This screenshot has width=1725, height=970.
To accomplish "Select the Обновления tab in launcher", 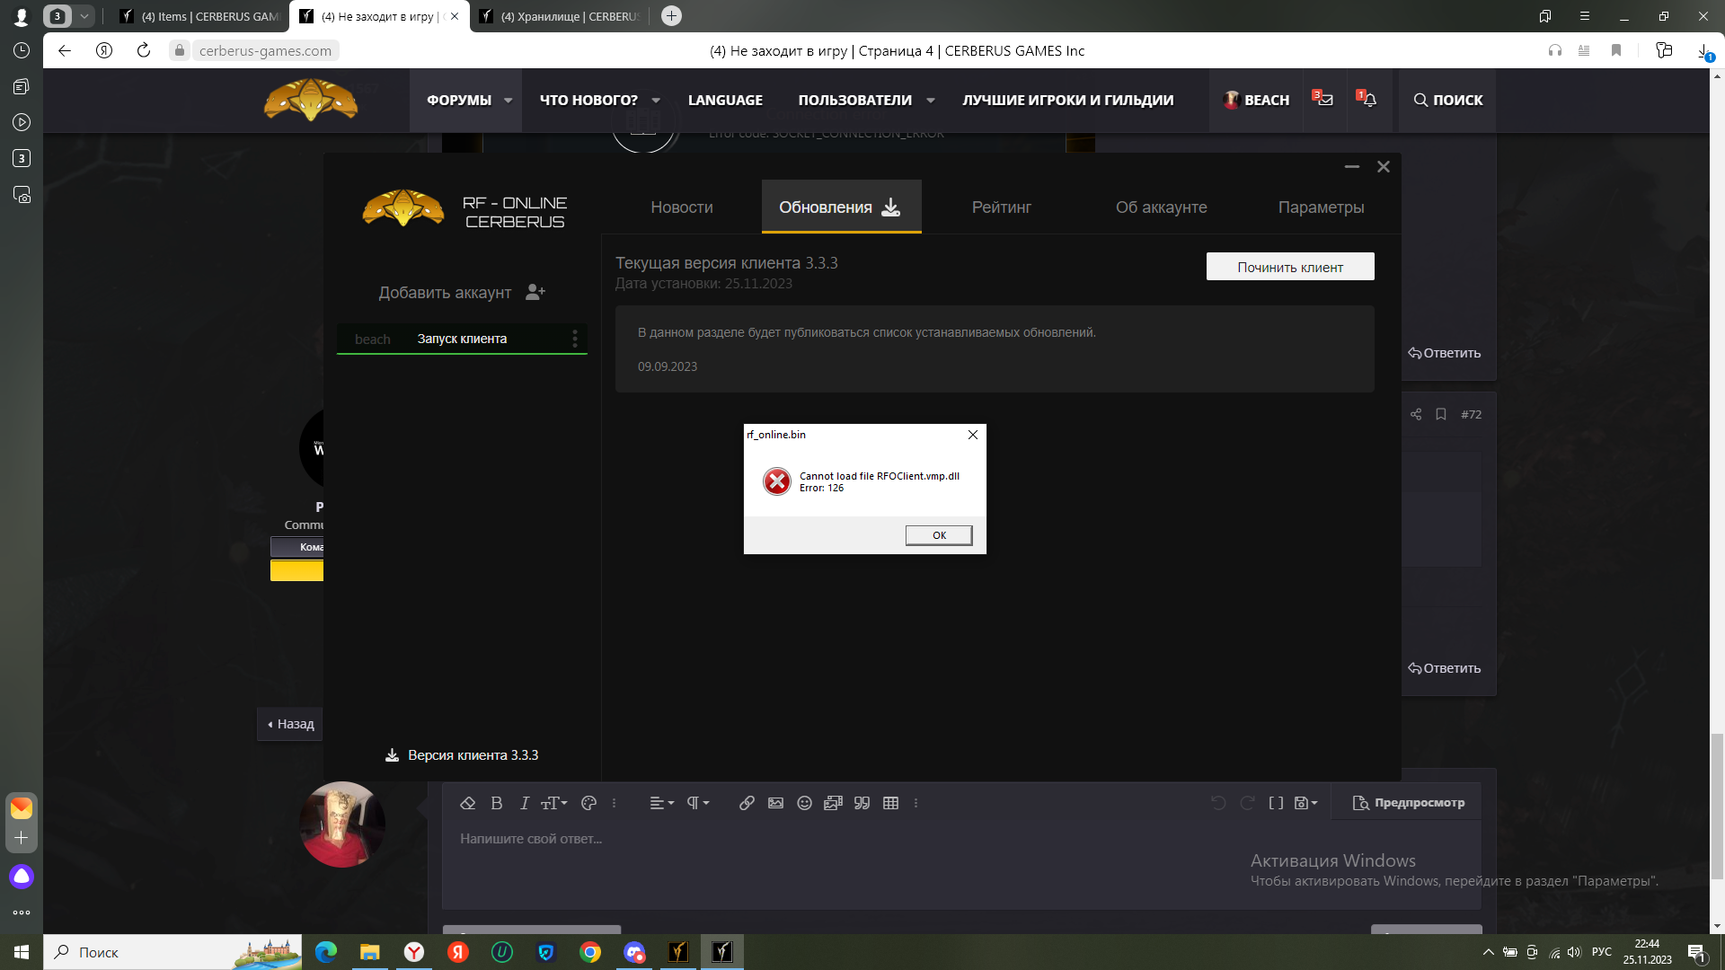I will [x=841, y=207].
